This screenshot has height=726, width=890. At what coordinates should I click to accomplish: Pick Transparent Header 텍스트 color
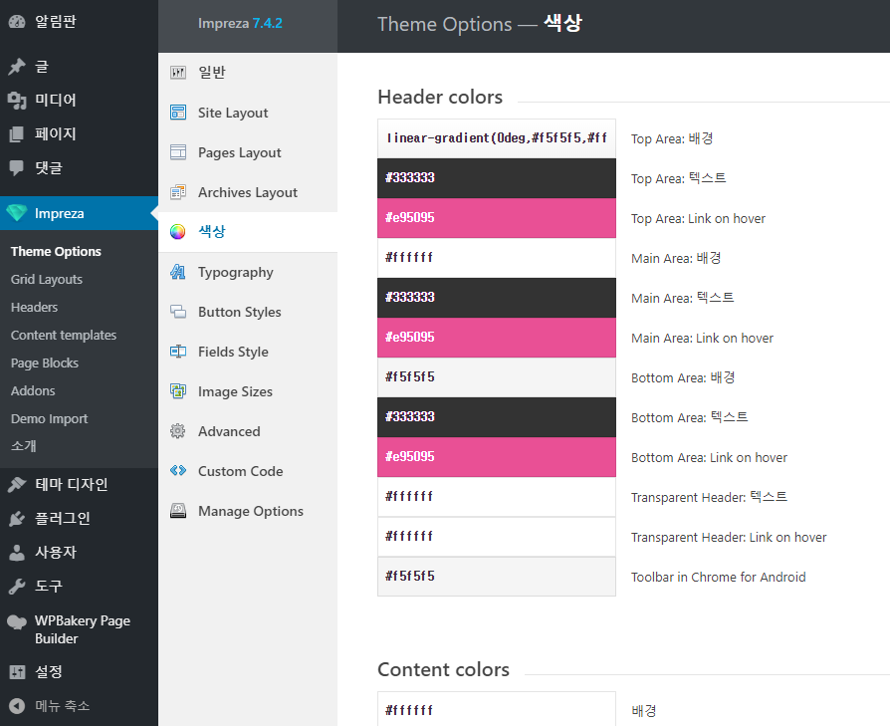(497, 497)
